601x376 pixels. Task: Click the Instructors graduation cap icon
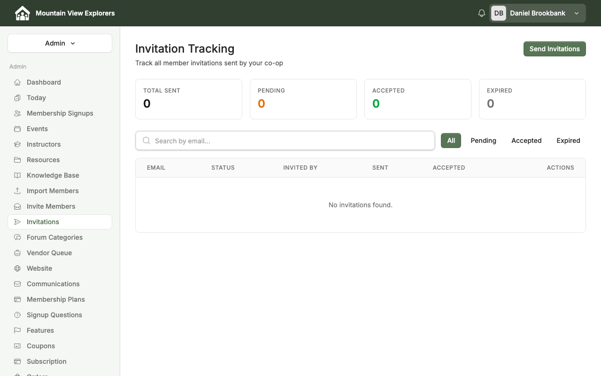click(x=17, y=144)
